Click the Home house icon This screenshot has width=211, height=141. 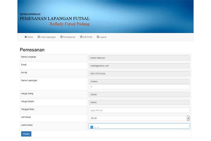tap(26, 37)
